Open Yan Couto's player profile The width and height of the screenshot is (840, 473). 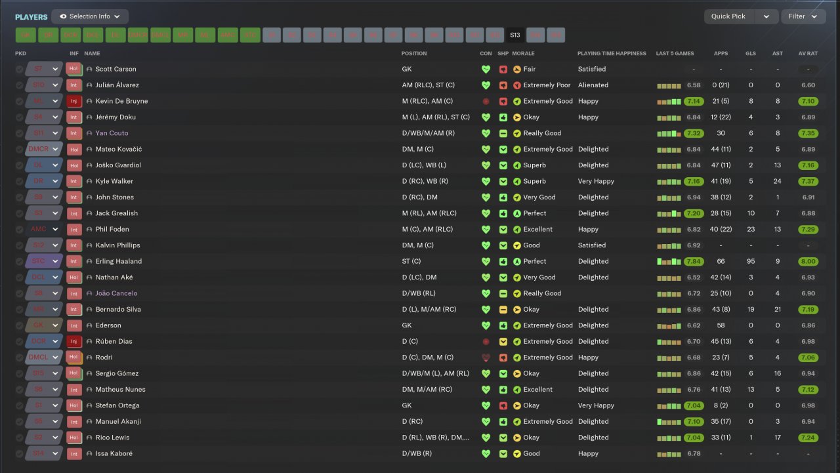112,133
